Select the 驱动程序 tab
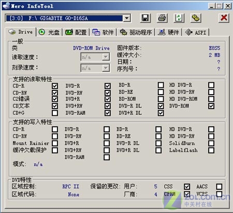The width and height of the screenshot is (233, 213). (136, 32)
